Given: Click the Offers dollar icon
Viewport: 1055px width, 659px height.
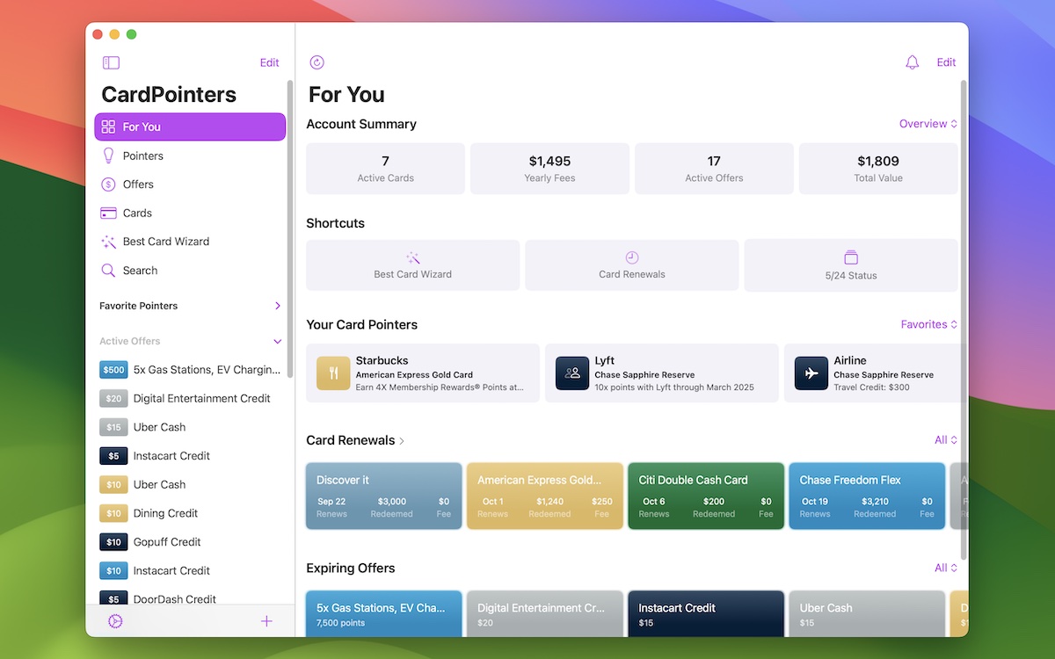Looking at the screenshot, I should (108, 185).
